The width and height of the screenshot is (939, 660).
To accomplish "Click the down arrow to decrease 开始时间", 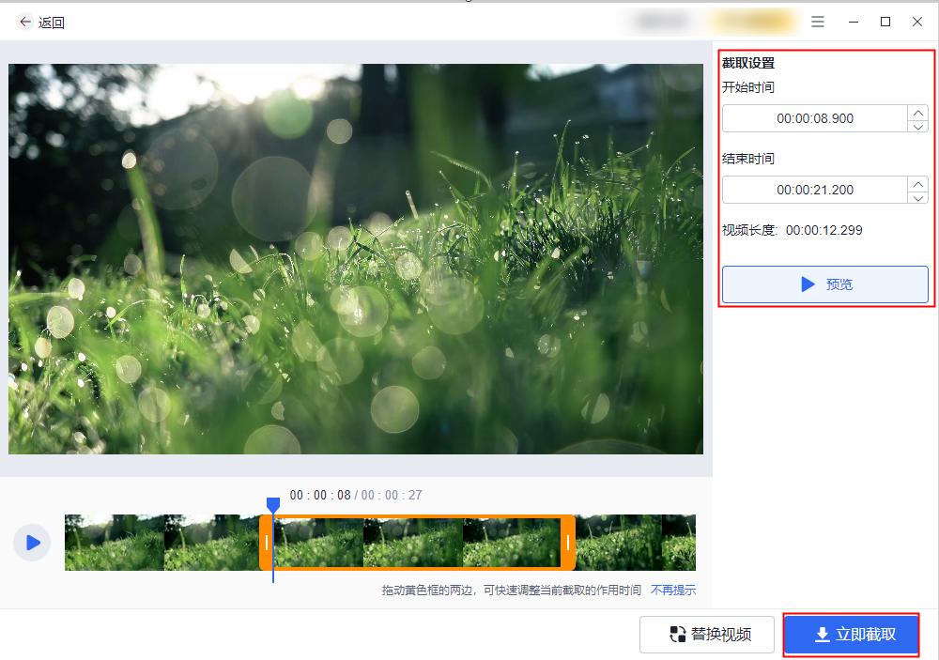I will (918, 125).
